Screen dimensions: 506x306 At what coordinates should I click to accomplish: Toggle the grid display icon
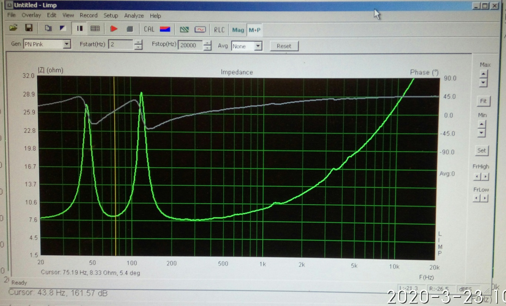95,28
